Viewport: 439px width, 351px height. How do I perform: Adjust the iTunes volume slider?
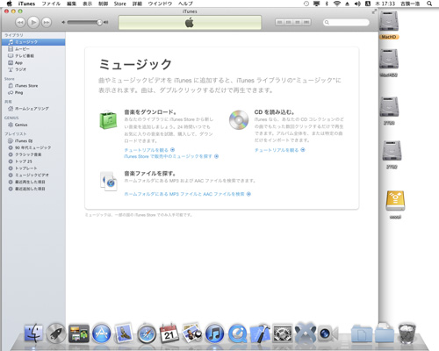click(x=85, y=22)
